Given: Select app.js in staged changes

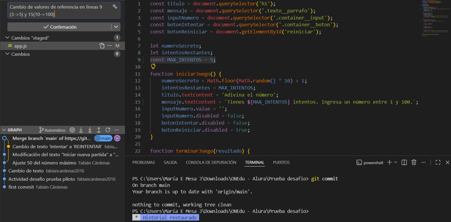Looking at the screenshot, I should (62, 46).
